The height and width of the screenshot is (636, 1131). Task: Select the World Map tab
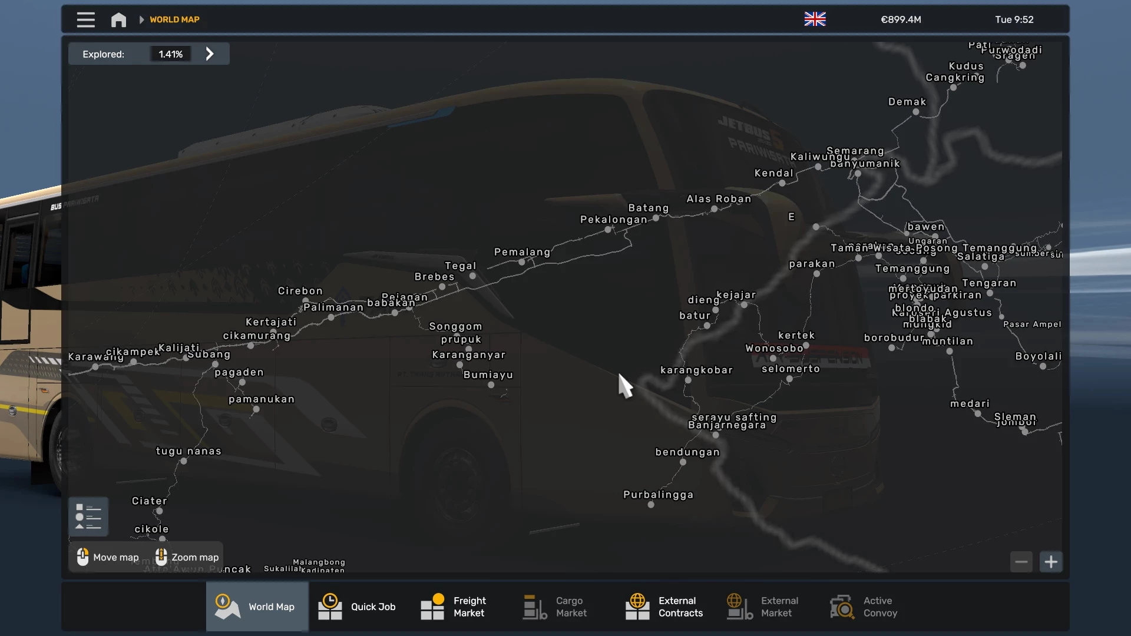(x=257, y=607)
